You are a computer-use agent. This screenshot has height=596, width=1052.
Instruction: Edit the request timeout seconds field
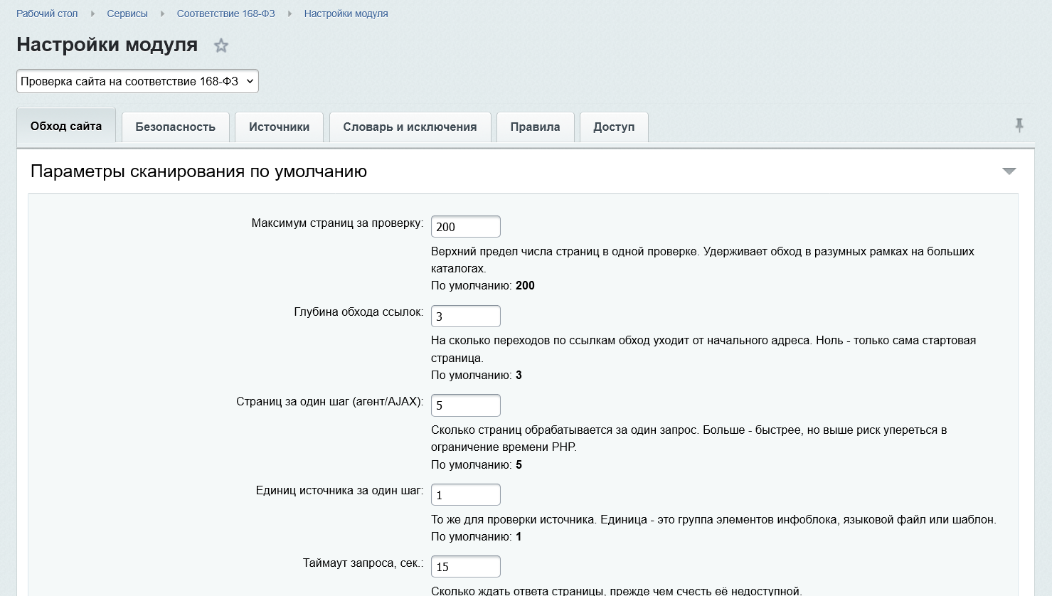(x=466, y=567)
